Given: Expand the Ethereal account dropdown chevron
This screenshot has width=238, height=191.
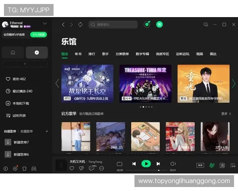Looking at the screenshot, I should click(45, 23).
